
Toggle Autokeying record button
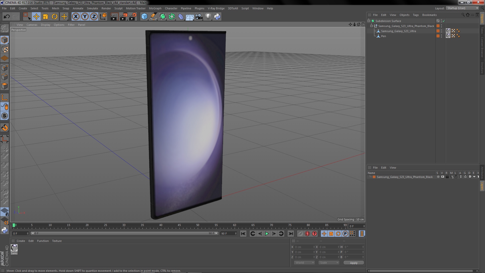point(307,234)
